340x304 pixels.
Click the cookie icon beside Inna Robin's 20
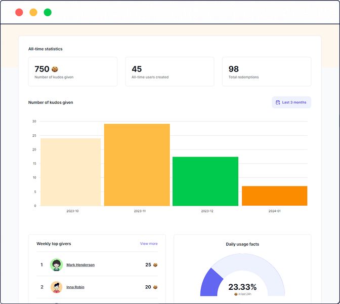coord(155,287)
